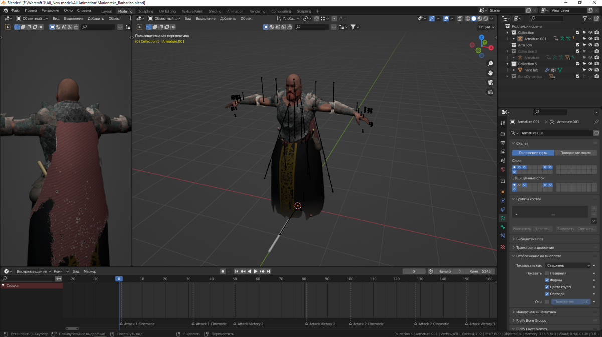The width and height of the screenshot is (602, 337).
Task: Switch perspective/orthographic with grid icon
Action: point(490,92)
